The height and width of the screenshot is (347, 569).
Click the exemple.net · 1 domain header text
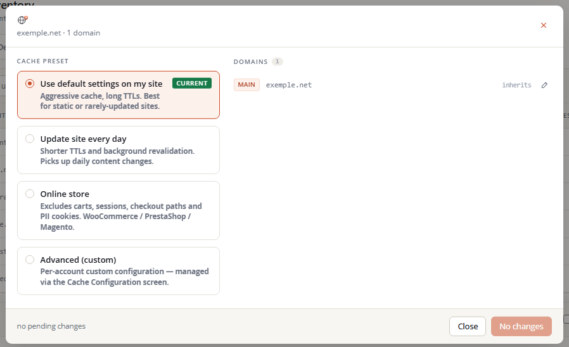(x=58, y=33)
